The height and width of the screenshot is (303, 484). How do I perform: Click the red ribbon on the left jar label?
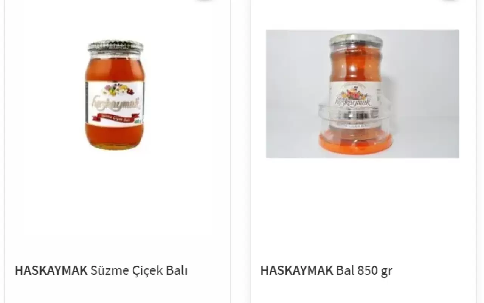[115, 117]
